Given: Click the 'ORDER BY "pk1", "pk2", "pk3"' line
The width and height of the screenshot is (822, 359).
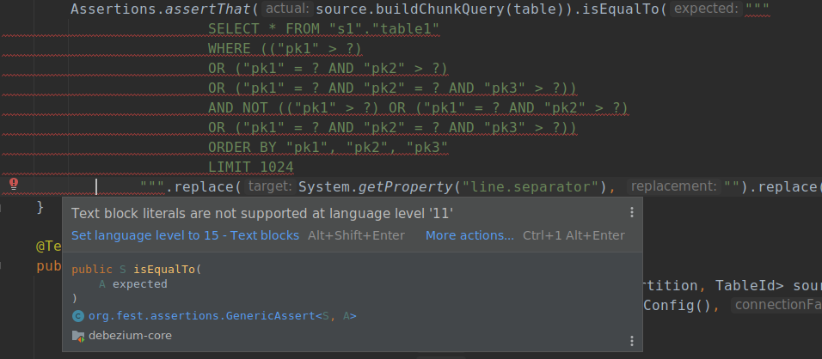Looking at the screenshot, I should [327, 147].
